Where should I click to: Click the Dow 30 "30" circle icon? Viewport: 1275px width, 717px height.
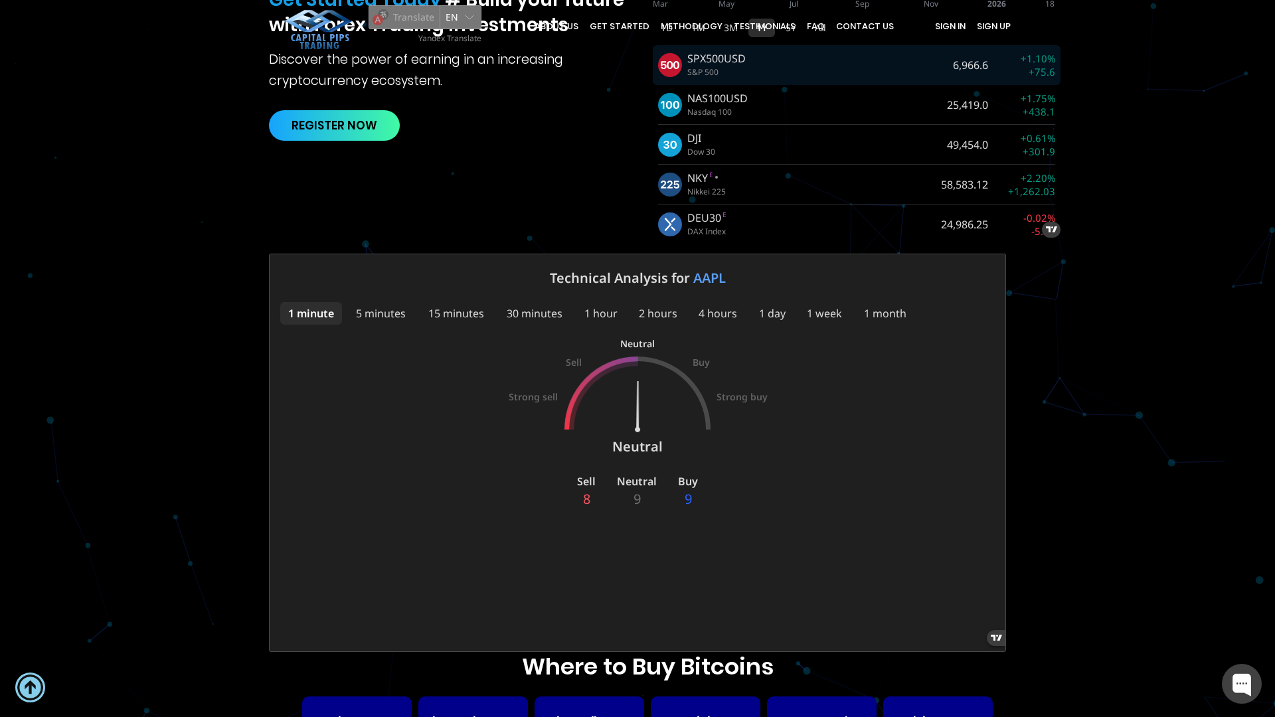tap(669, 144)
